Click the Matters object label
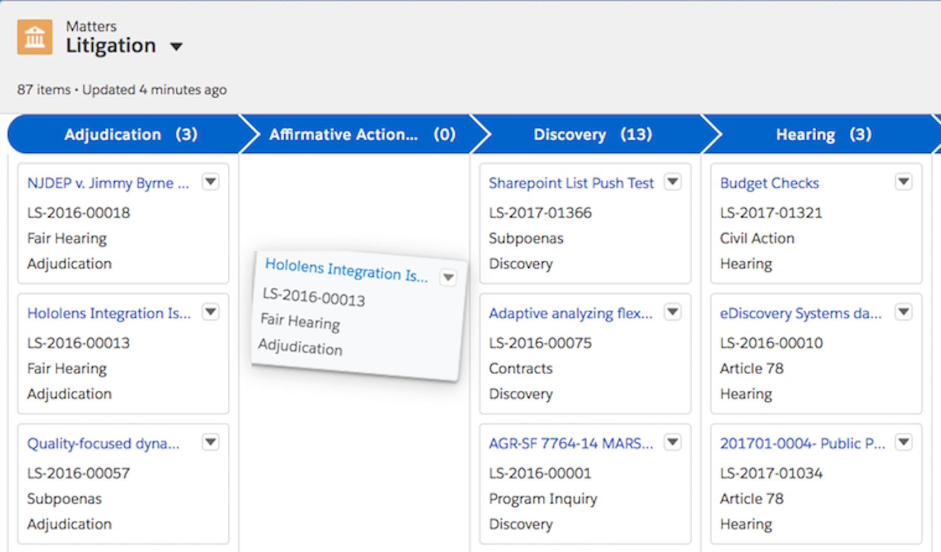Screen dimensions: 941x552 tap(92, 26)
